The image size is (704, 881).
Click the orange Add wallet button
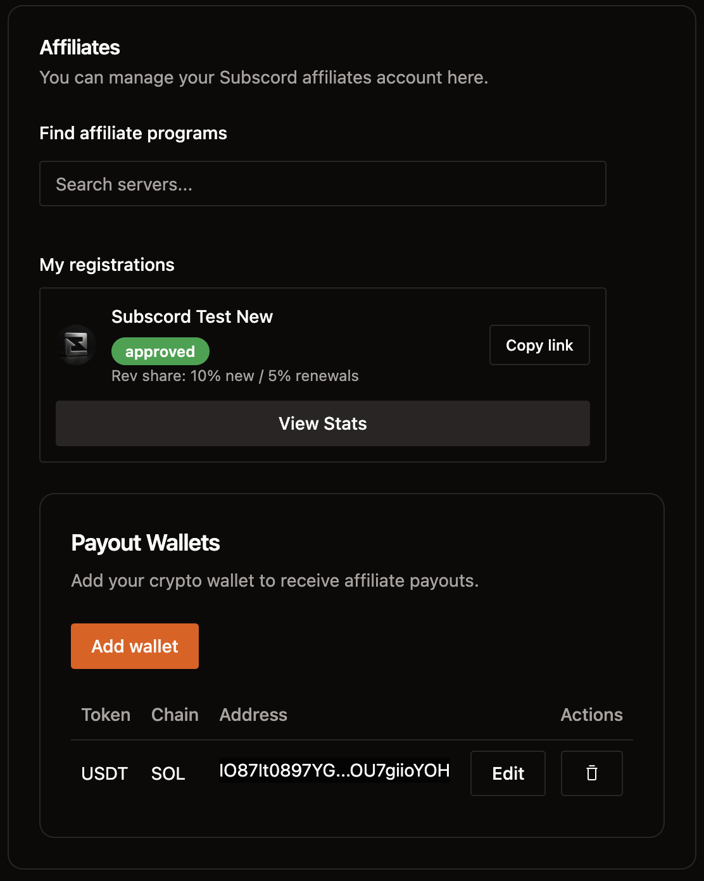(134, 646)
